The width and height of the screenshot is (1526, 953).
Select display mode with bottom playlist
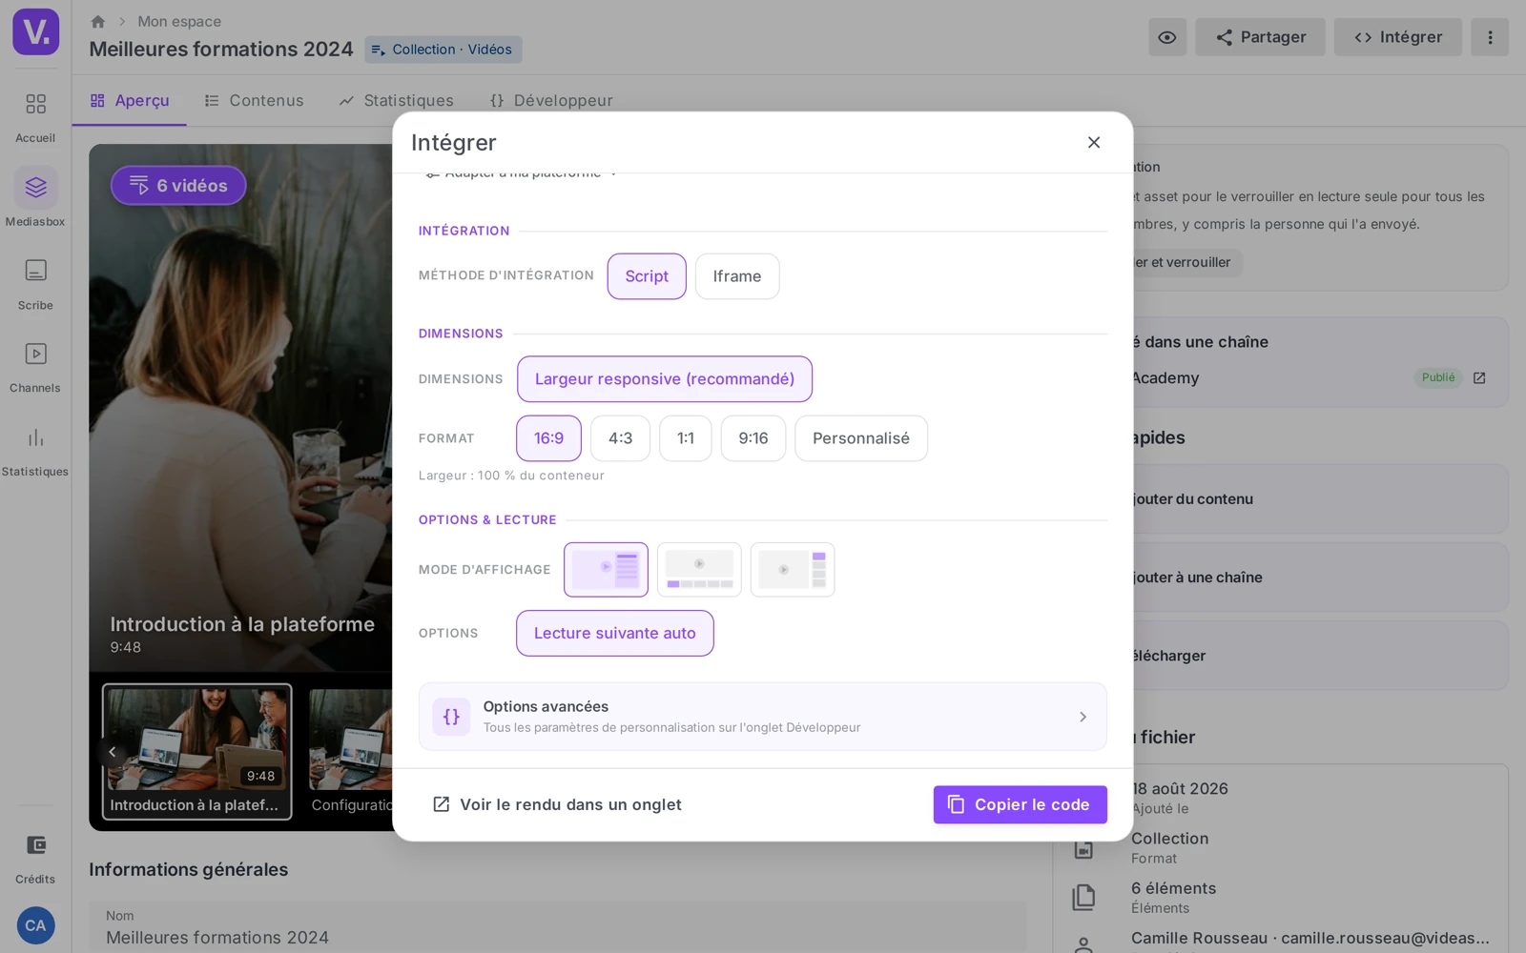pos(699,570)
